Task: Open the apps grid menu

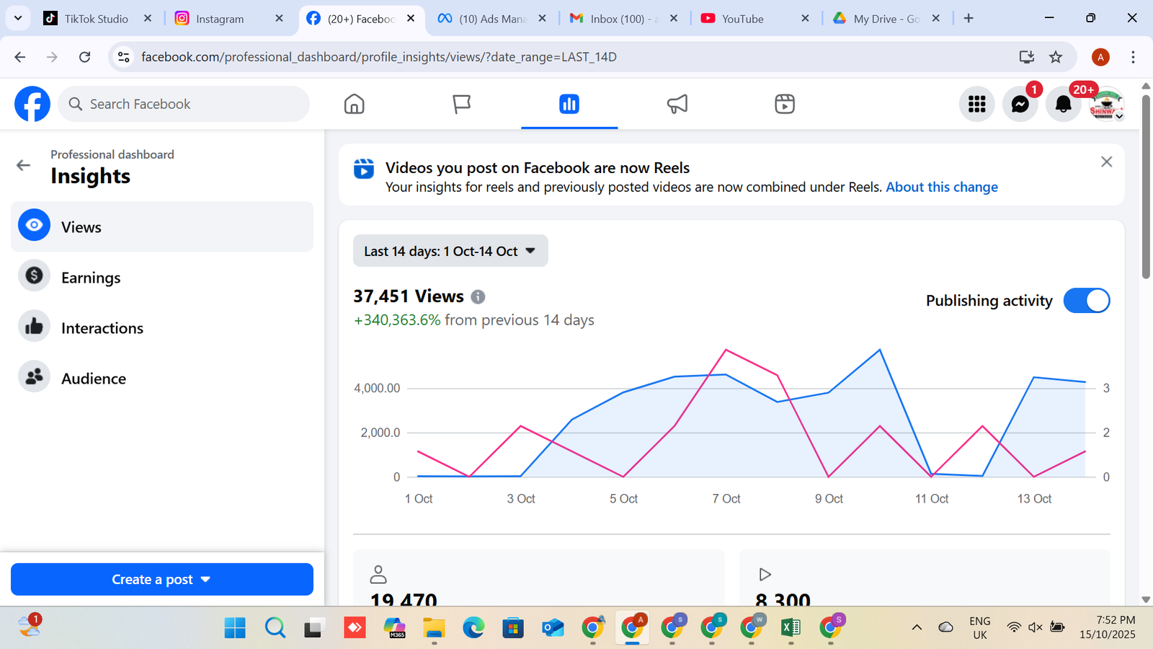Action: tap(976, 105)
